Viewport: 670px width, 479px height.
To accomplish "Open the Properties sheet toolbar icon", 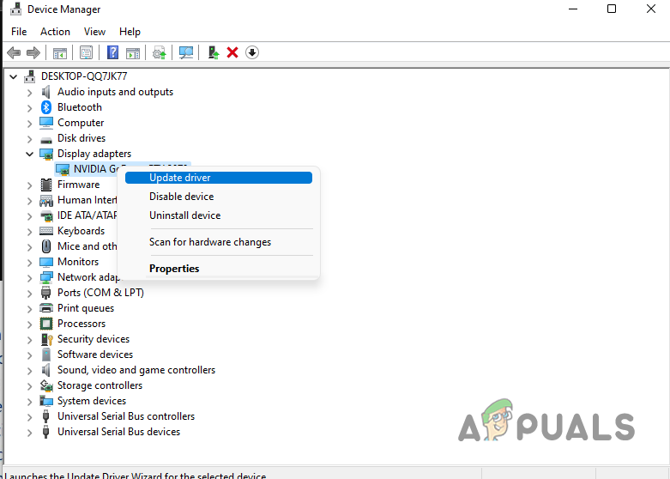I will pos(87,53).
